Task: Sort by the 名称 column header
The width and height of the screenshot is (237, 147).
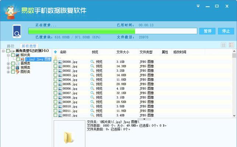Action: tap(63, 52)
